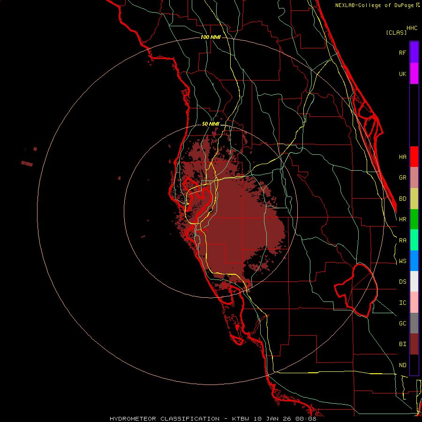Click the GC legend label

pos(402,324)
